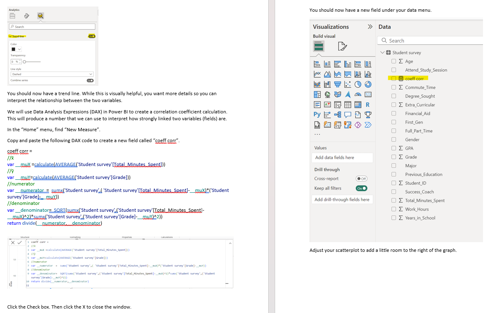The width and height of the screenshot is (500, 313).
Task: Open the Line style dropdown showing Dashed
Action: point(52,74)
